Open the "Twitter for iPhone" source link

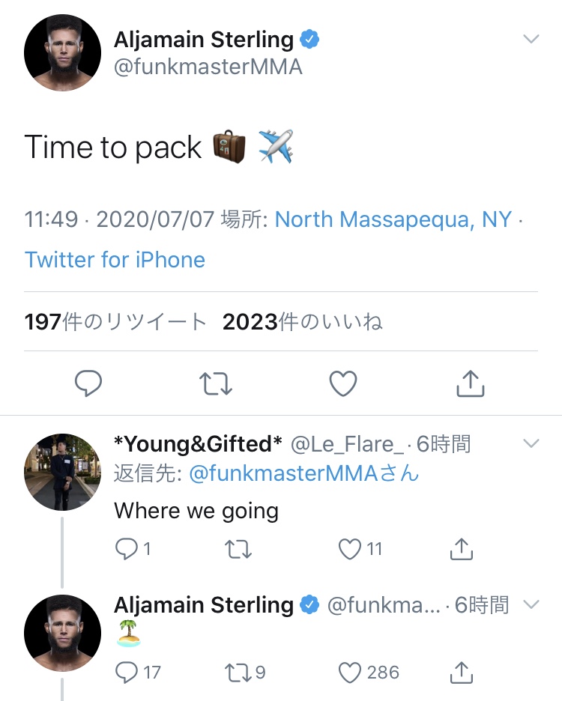(x=115, y=260)
